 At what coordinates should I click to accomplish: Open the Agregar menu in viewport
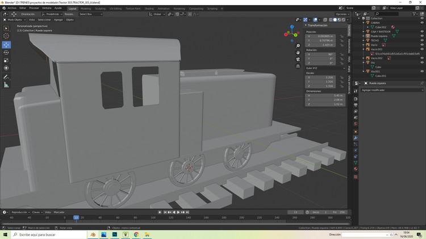58,20
